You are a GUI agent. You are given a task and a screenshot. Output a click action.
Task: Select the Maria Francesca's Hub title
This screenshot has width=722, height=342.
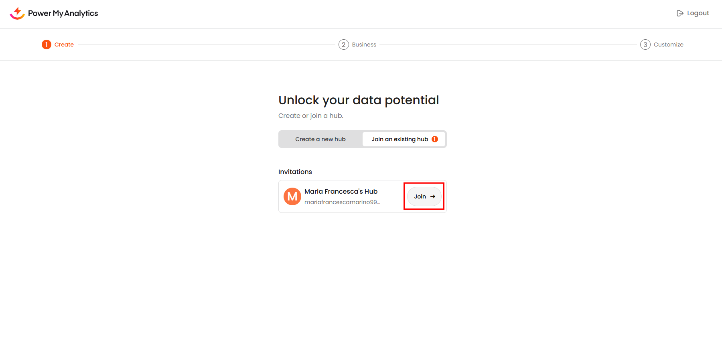point(341,191)
